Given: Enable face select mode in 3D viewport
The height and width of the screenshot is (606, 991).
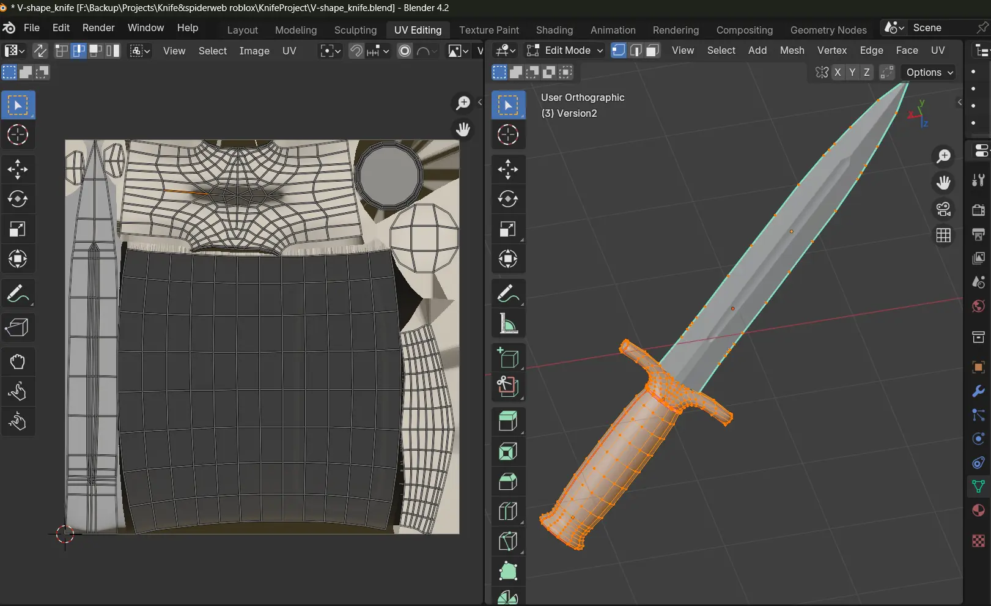Looking at the screenshot, I should click(x=653, y=50).
